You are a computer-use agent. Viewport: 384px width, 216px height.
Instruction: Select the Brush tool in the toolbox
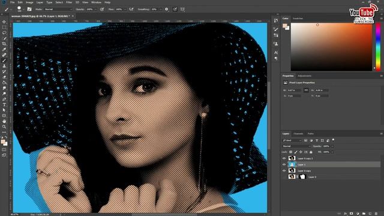[4, 61]
